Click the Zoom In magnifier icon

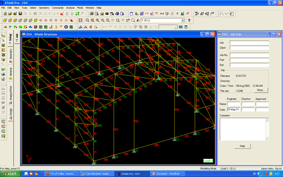97,20
